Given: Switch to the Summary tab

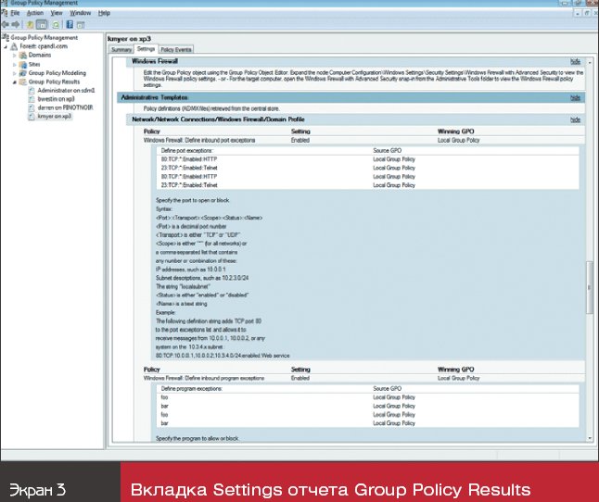Looking at the screenshot, I should (121, 48).
